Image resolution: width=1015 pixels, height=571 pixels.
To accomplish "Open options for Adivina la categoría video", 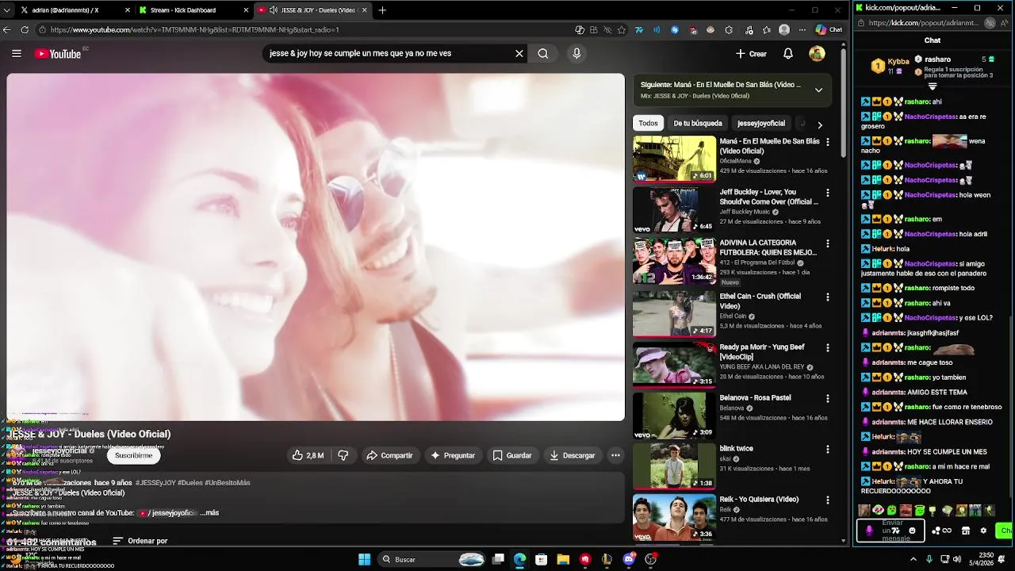I will pyautogui.click(x=828, y=243).
